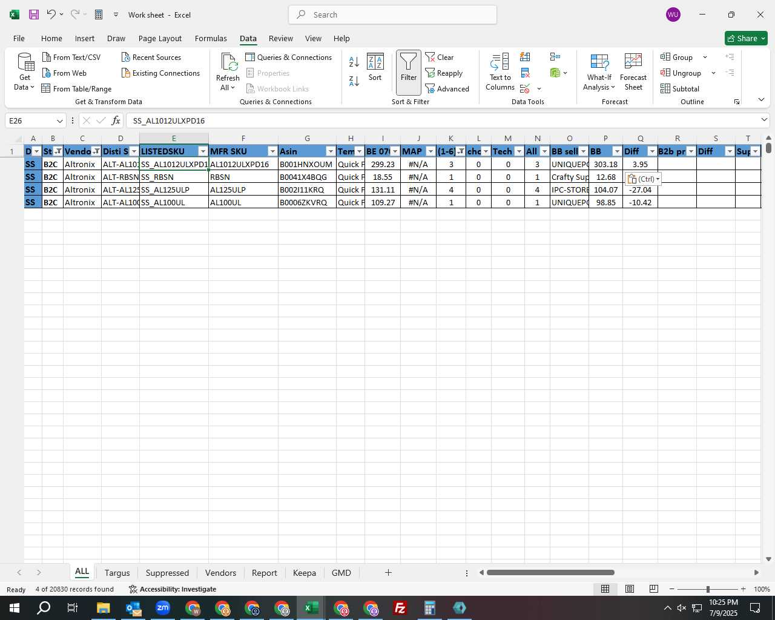The height and width of the screenshot is (620, 775).
Task: Open Advanced filter options
Action: pyautogui.click(x=447, y=89)
